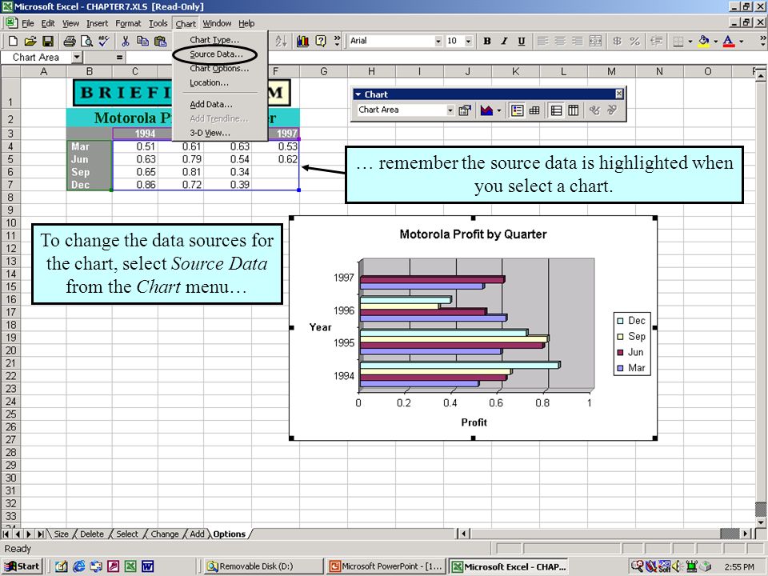This screenshot has height=576, width=768.
Task: Click the Align Right icon
Action: coord(578,41)
